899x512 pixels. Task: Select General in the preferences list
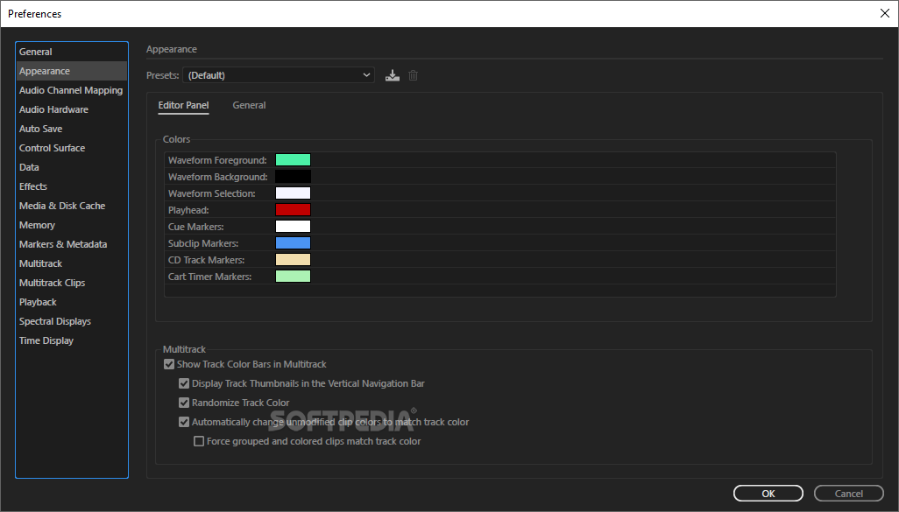click(72, 52)
